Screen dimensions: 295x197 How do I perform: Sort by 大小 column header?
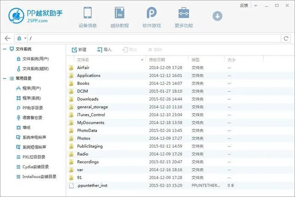(231, 60)
